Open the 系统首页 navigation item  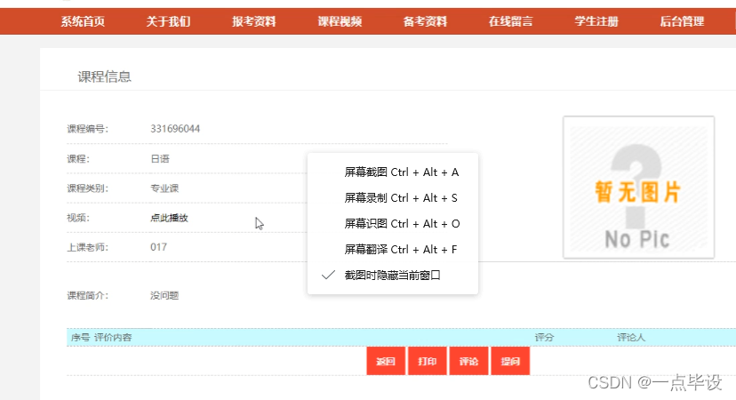pos(83,21)
